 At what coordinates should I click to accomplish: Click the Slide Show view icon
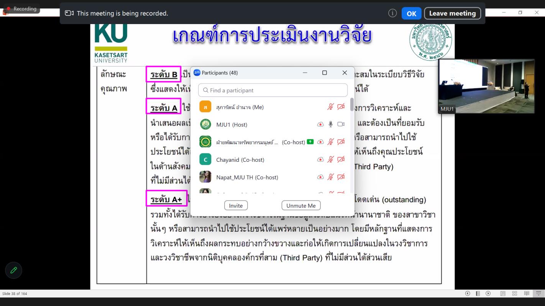[538, 294]
